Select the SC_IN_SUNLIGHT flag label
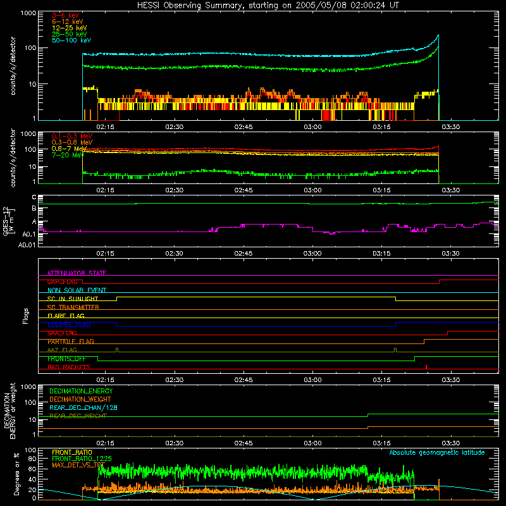Viewport: 506px width, 506px height. pos(73,299)
